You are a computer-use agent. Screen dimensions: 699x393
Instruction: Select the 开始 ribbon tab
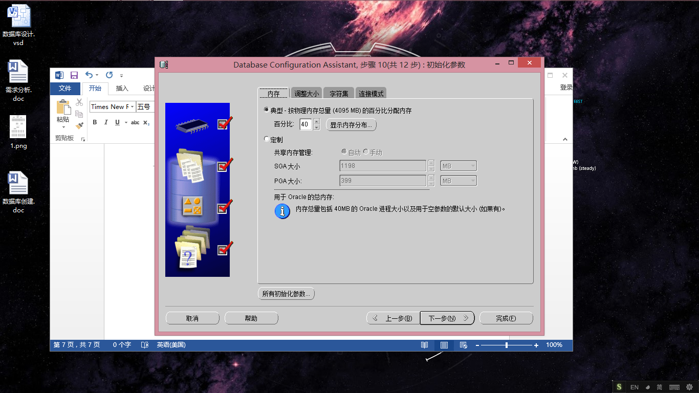tap(95, 89)
